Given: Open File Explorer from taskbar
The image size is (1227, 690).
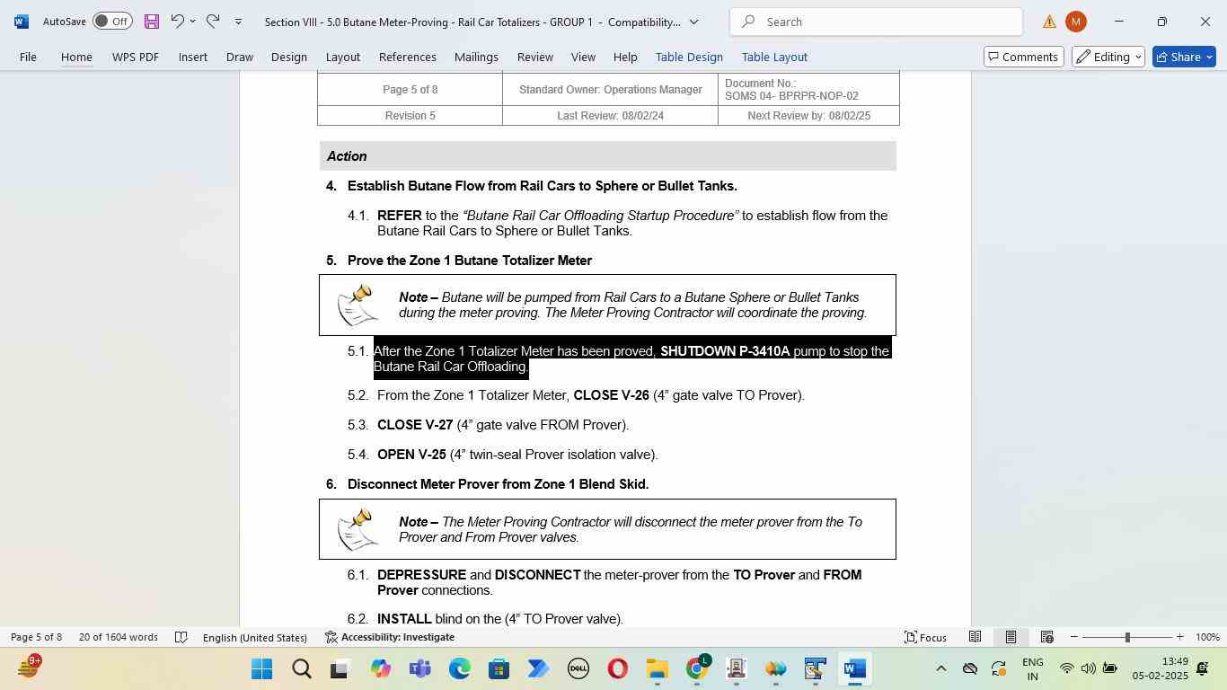Looking at the screenshot, I should click(x=657, y=669).
